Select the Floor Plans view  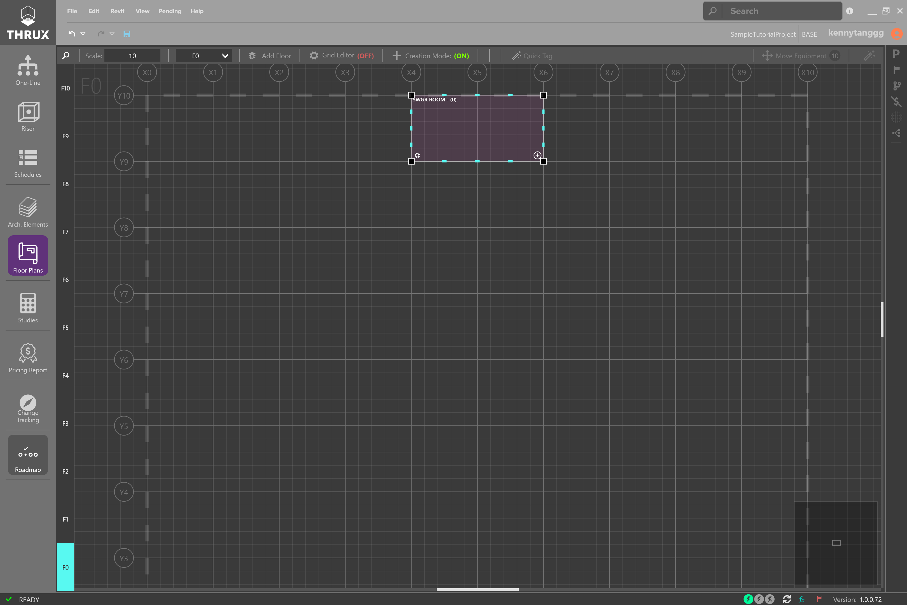(28, 255)
